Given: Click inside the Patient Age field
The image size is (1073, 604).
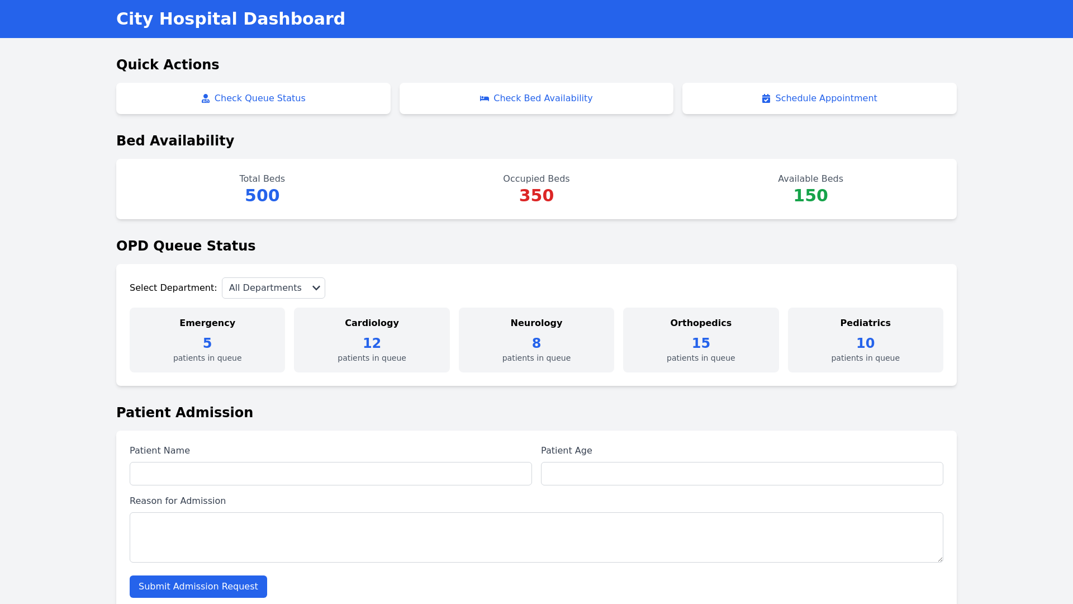Looking at the screenshot, I should pos(742,473).
